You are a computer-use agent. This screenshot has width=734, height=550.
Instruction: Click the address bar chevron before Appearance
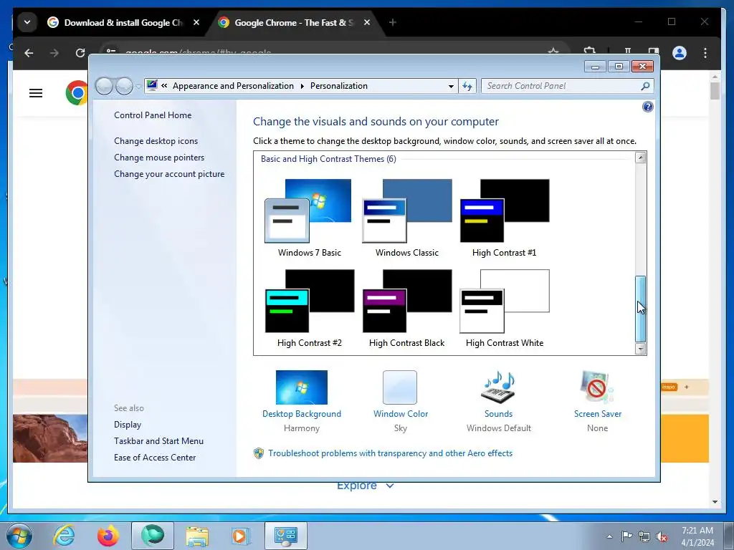click(x=164, y=86)
